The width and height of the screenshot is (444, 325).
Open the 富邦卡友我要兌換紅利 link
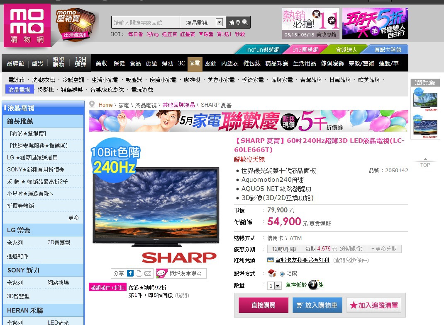click(302, 260)
